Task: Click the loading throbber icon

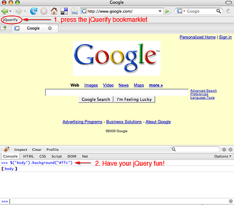Action: click(228, 11)
